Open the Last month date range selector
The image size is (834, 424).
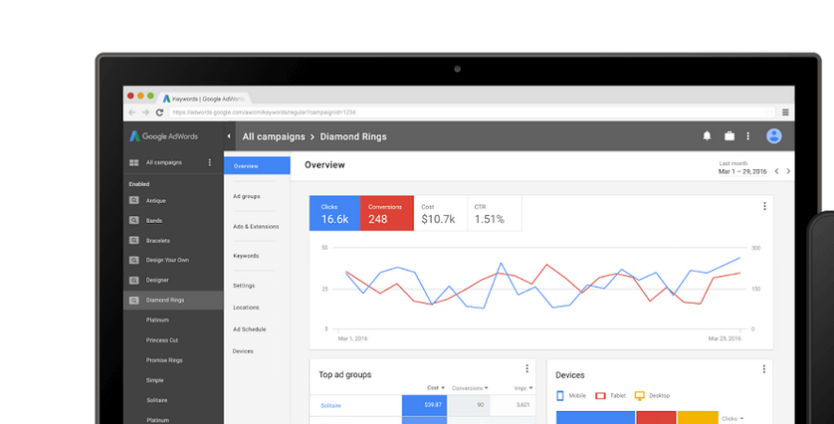(742, 168)
